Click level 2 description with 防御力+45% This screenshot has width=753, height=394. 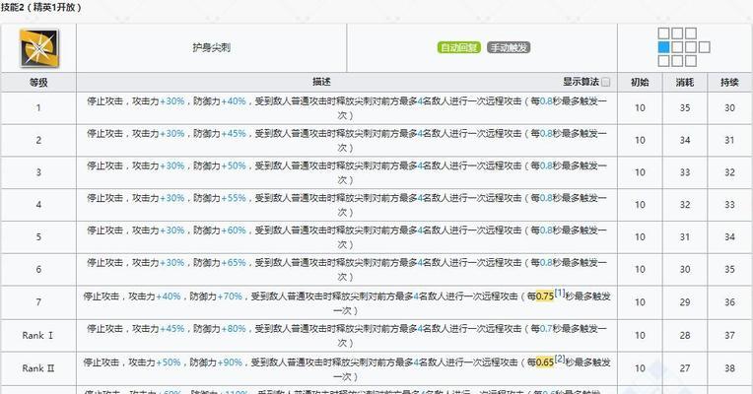click(347, 140)
